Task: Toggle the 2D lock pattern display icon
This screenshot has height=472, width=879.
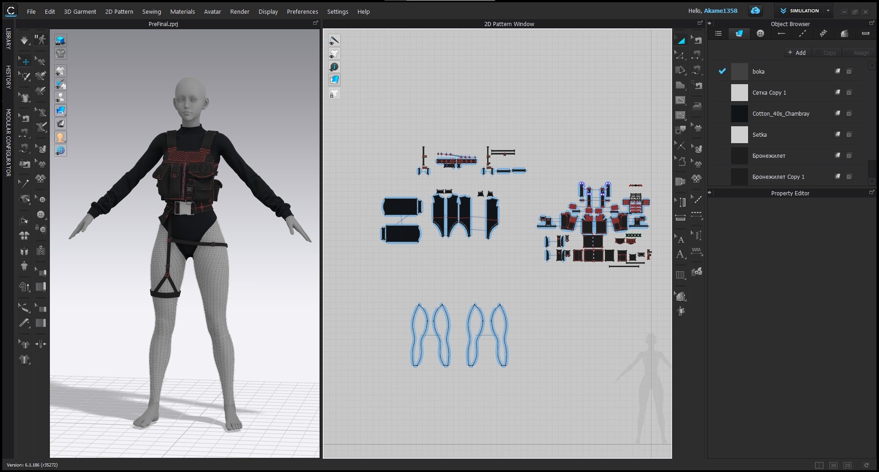Action: pos(335,94)
